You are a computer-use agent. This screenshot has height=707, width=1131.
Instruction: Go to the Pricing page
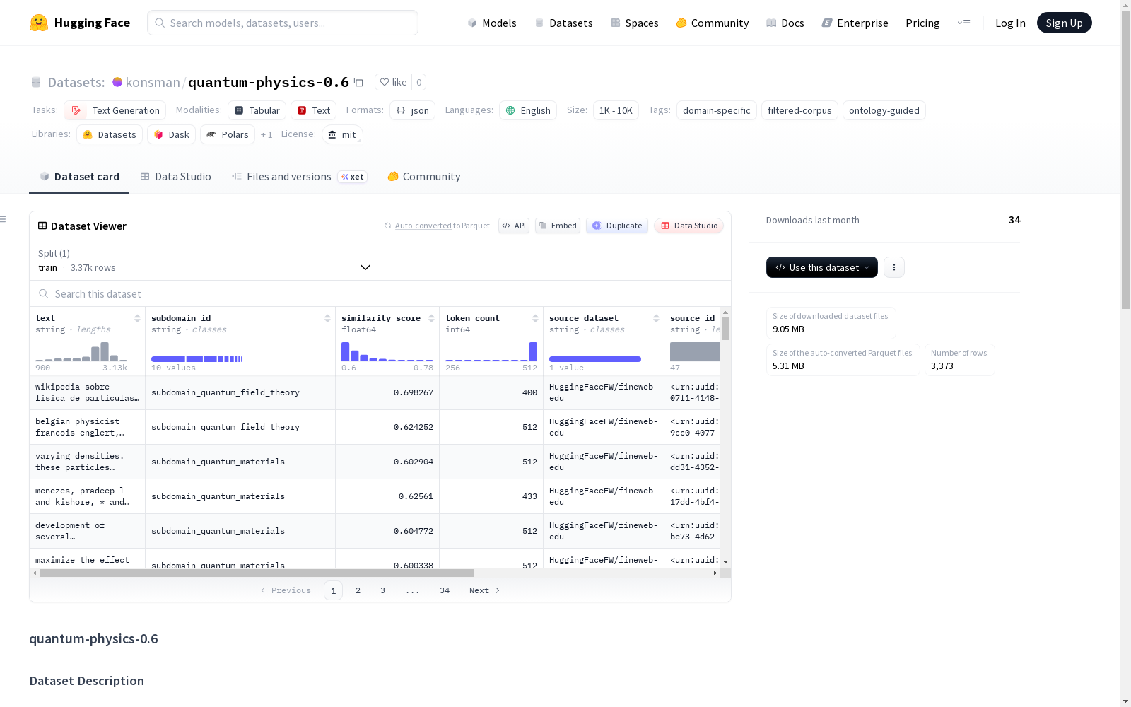[922, 23]
